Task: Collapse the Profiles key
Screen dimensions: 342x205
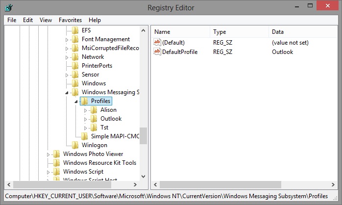Action: coord(76,102)
